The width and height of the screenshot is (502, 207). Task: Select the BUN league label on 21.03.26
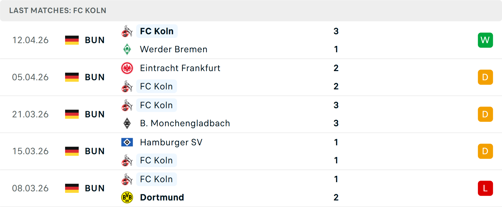click(x=95, y=114)
